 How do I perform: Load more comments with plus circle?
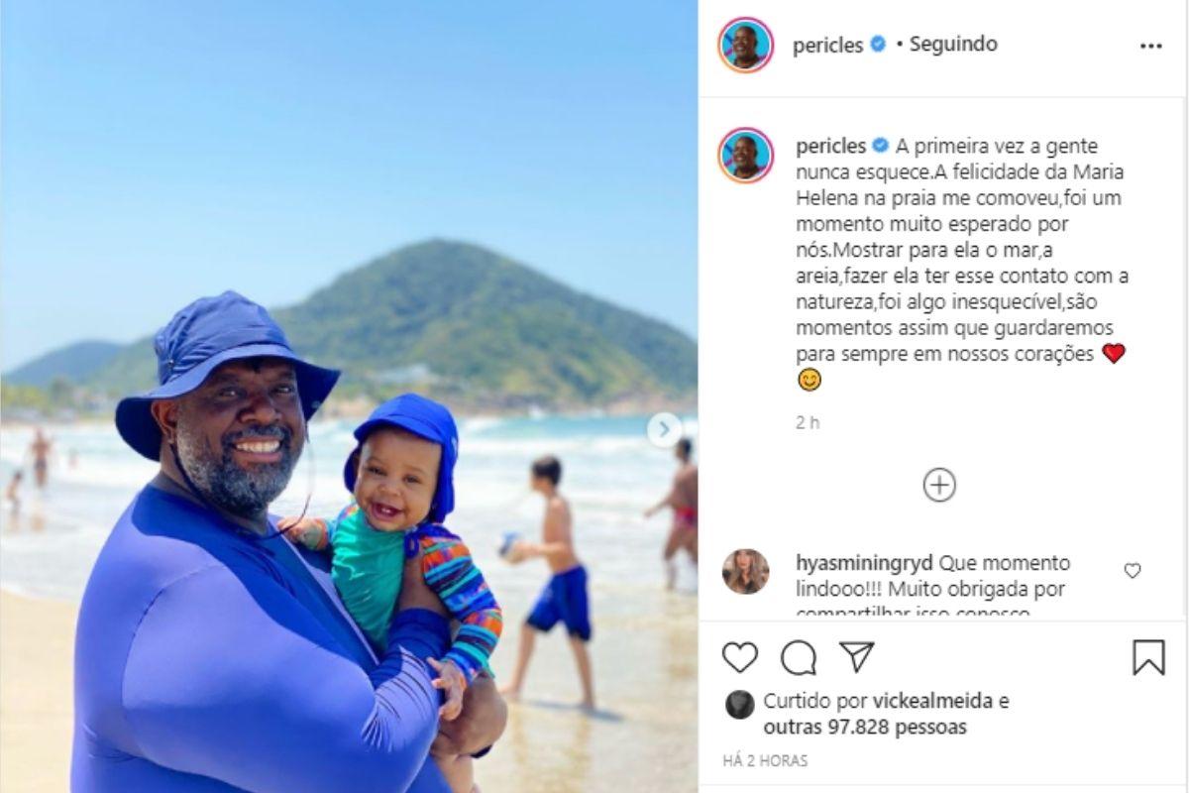click(939, 485)
